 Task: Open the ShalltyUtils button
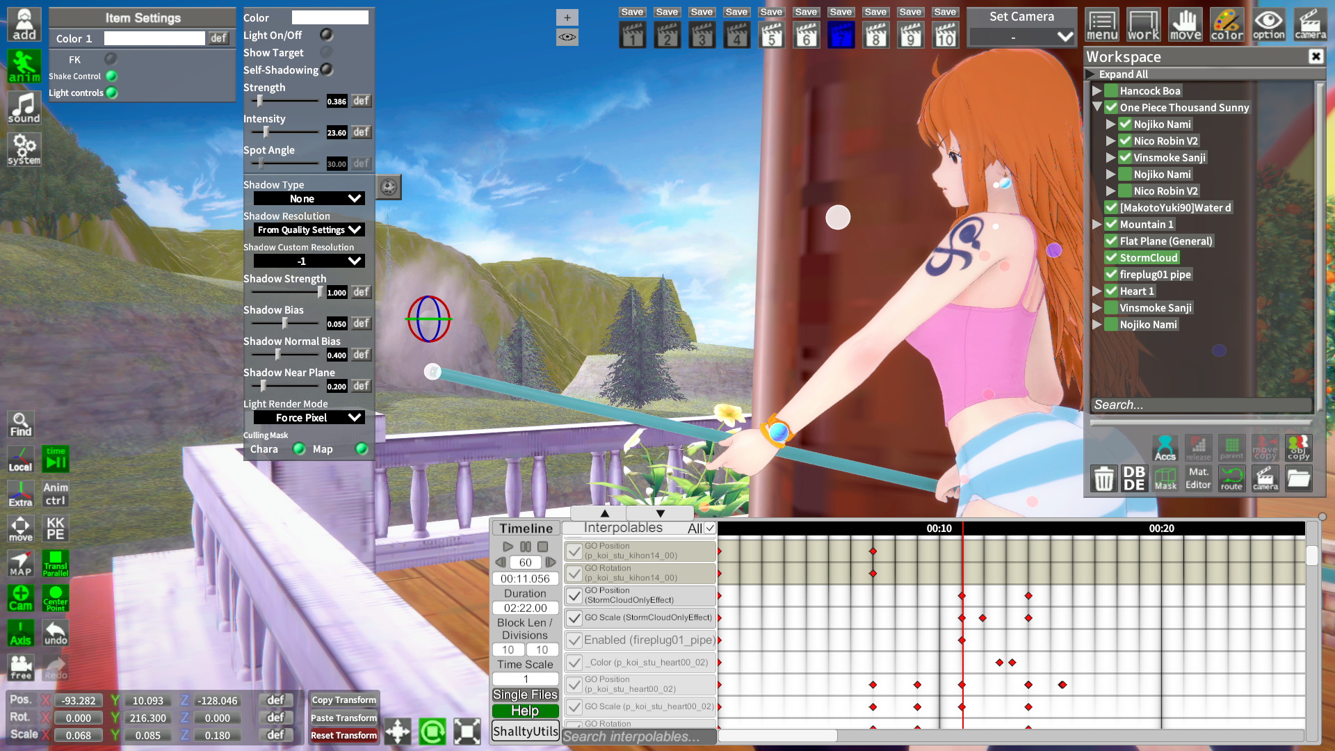tap(525, 731)
